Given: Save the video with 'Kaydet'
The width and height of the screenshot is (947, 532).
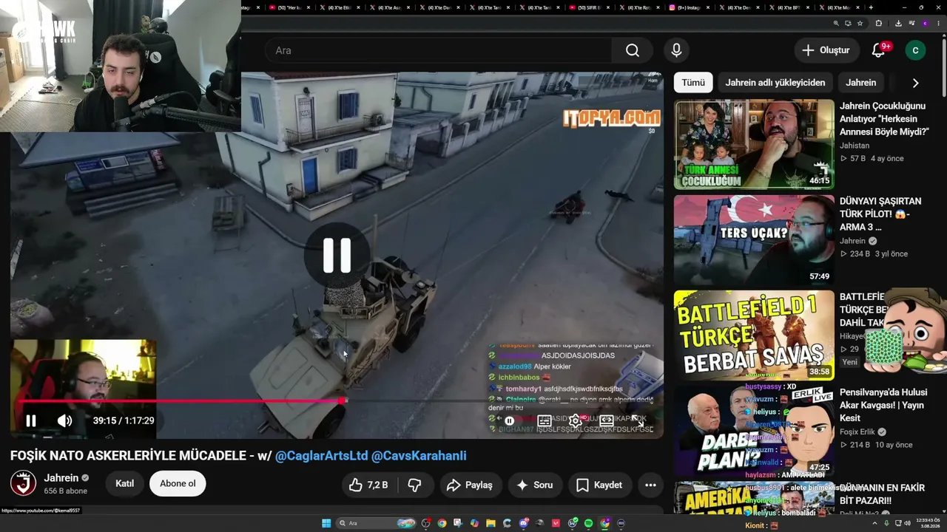Looking at the screenshot, I should pos(599,485).
